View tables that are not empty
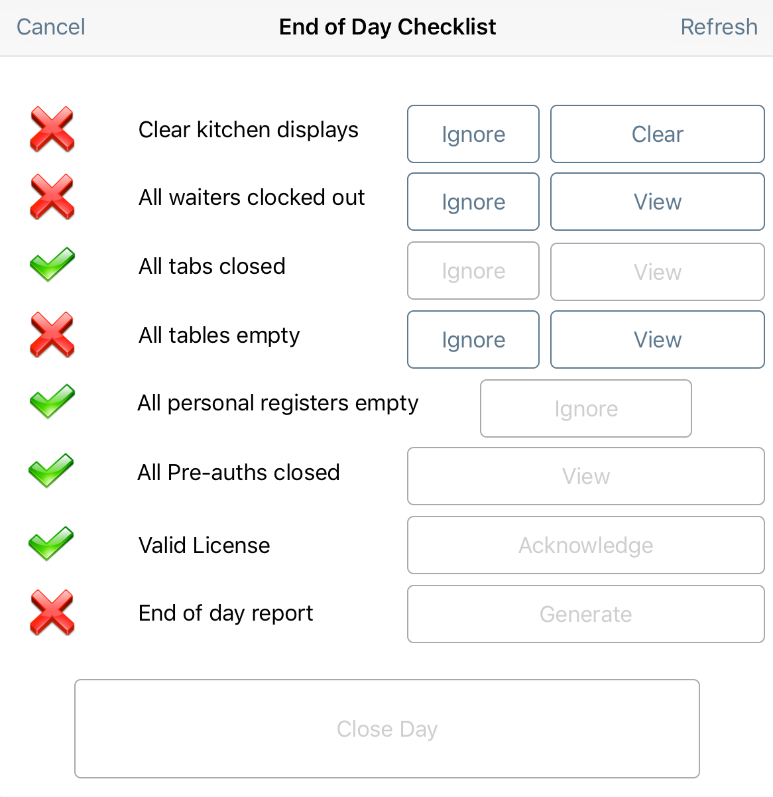The height and width of the screenshot is (797, 773). 657,339
